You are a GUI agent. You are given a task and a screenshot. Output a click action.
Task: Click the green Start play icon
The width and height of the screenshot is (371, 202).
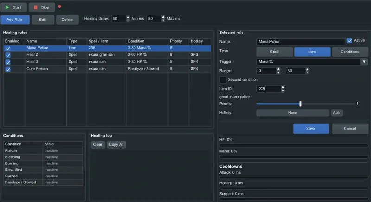(7, 7)
